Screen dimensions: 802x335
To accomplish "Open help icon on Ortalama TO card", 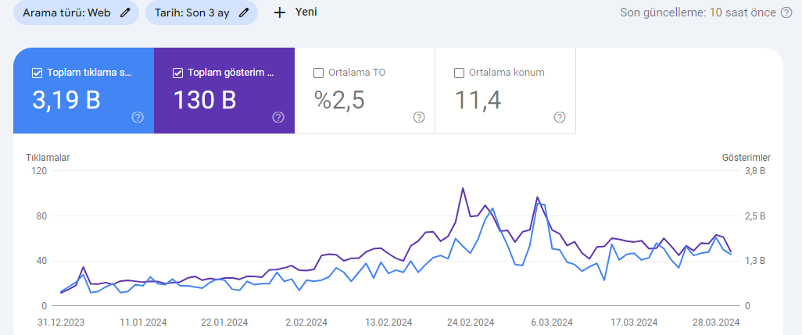I will [x=419, y=117].
